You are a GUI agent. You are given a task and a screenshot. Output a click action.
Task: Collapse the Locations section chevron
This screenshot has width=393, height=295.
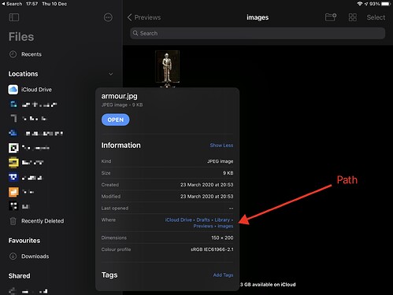point(111,74)
